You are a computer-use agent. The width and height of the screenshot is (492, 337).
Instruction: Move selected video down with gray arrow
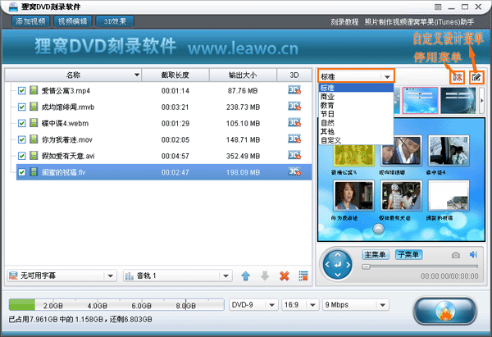265,276
